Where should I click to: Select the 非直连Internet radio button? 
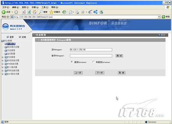(x=93, y=62)
